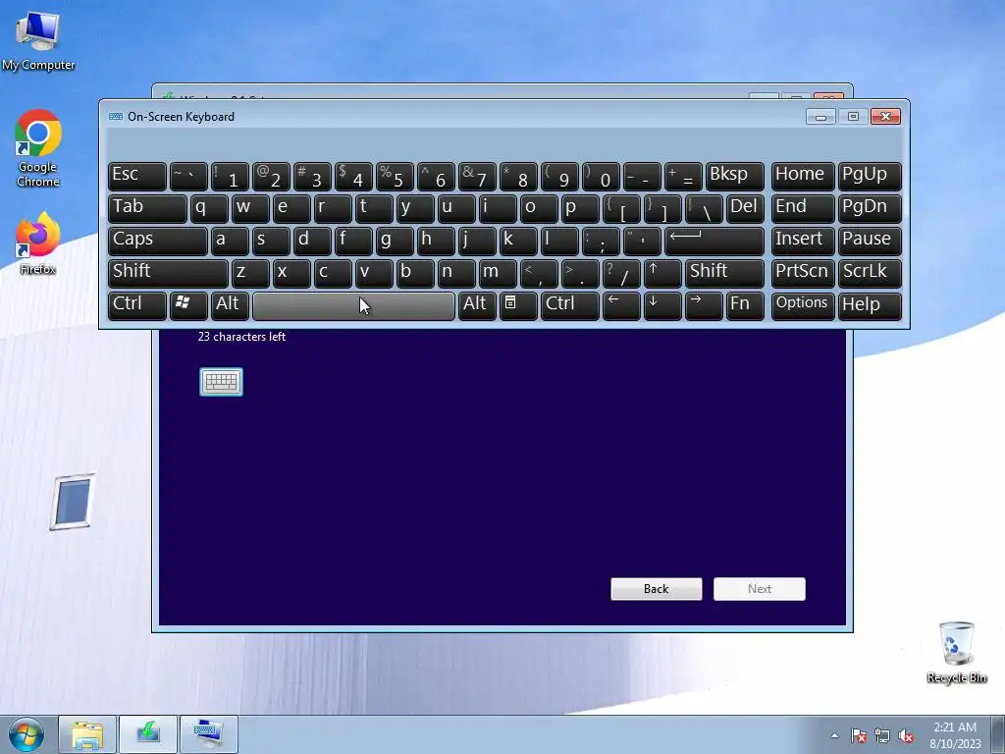
Task: Click the down arrow key
Action: [x=662, y=305]
